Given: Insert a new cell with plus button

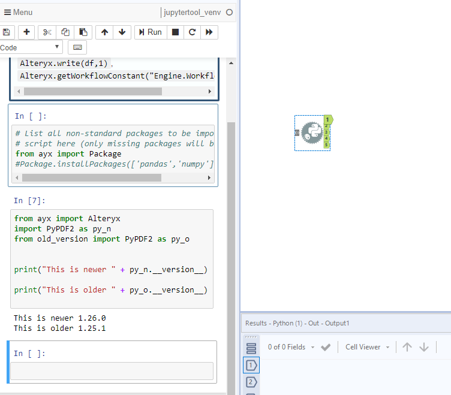Looking at the screenshot, I should (27, 32).
